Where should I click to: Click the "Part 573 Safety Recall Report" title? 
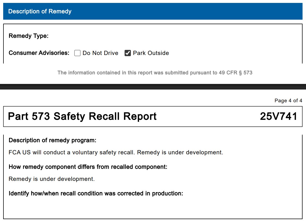(82, 116)
